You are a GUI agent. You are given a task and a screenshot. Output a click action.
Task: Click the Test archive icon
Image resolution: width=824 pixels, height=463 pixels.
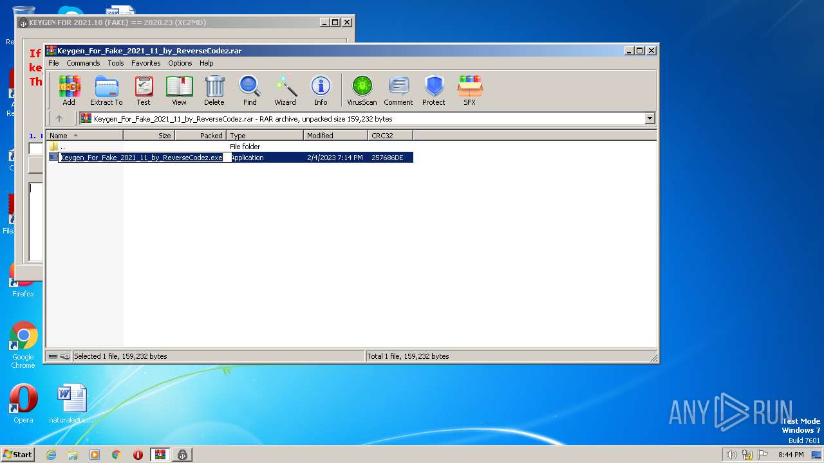[x=144, y=90]
